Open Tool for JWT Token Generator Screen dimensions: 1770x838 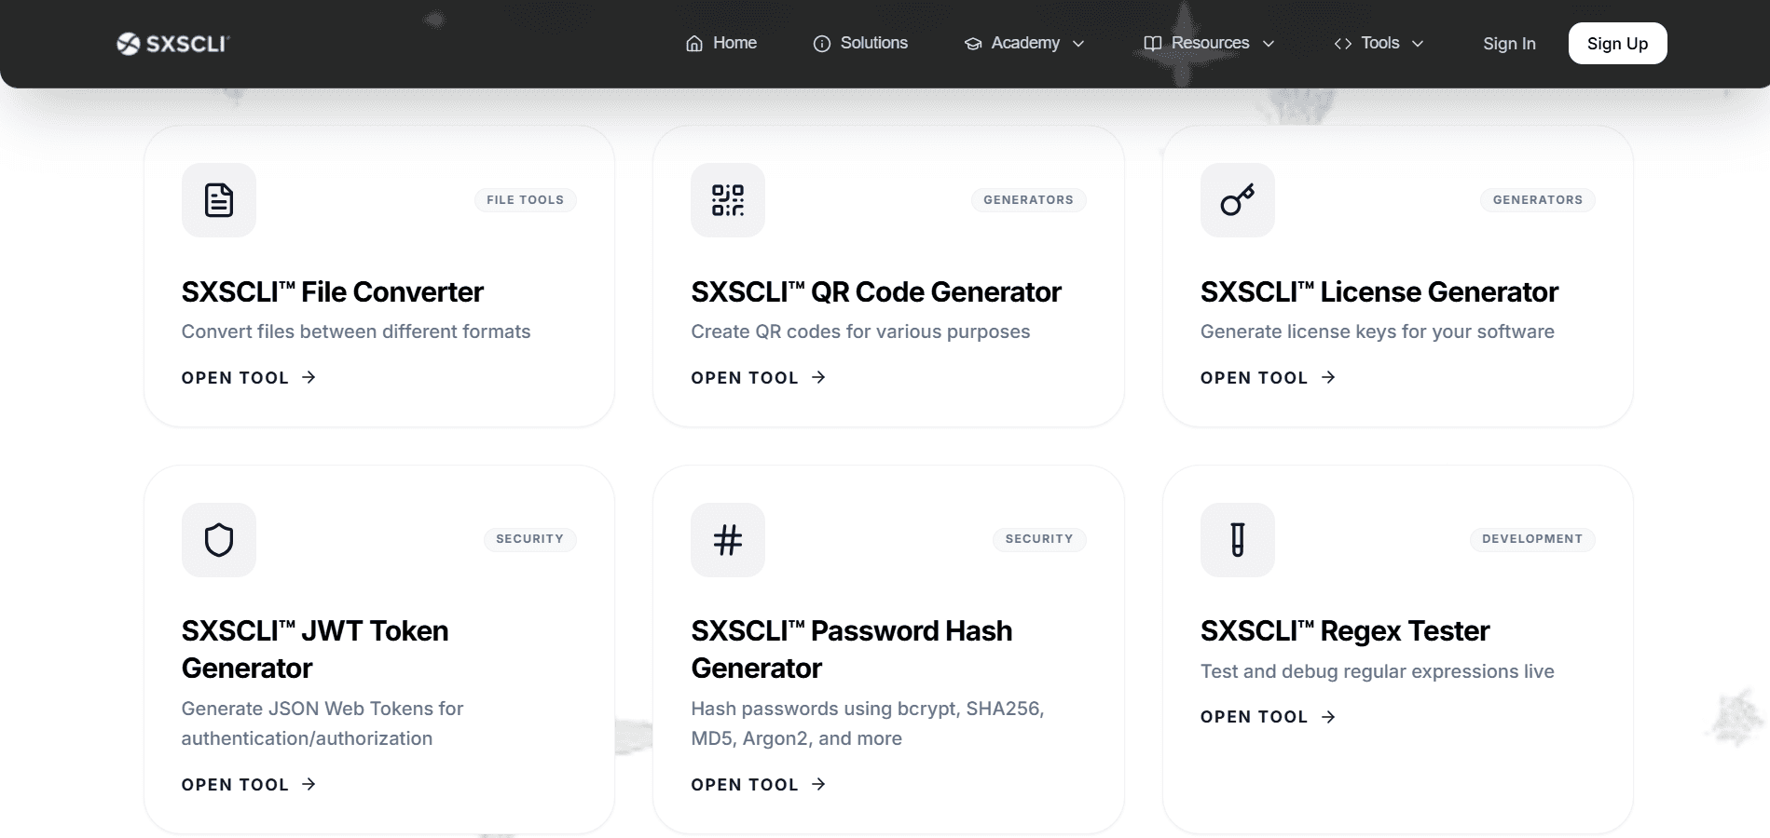coord(235,784)
